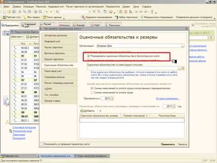Image resolution: width=217 pixels, height=163 pixels.
Task: Open the Сервис menu
Action: 126,7
